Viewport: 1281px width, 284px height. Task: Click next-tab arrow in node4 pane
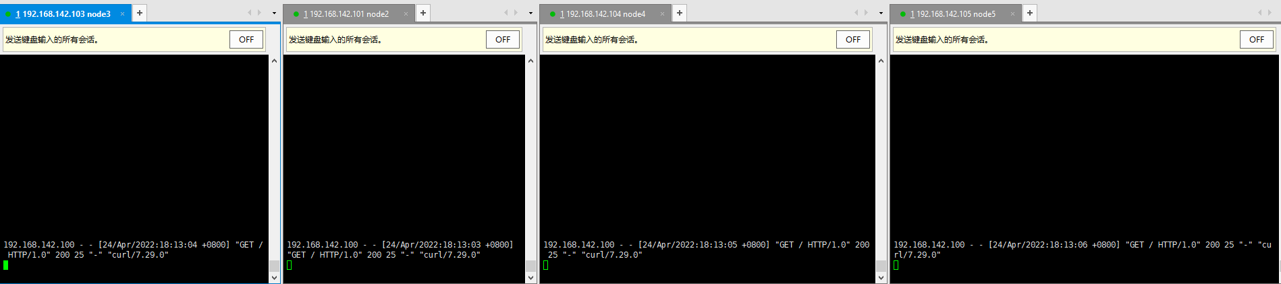point(866,13)
